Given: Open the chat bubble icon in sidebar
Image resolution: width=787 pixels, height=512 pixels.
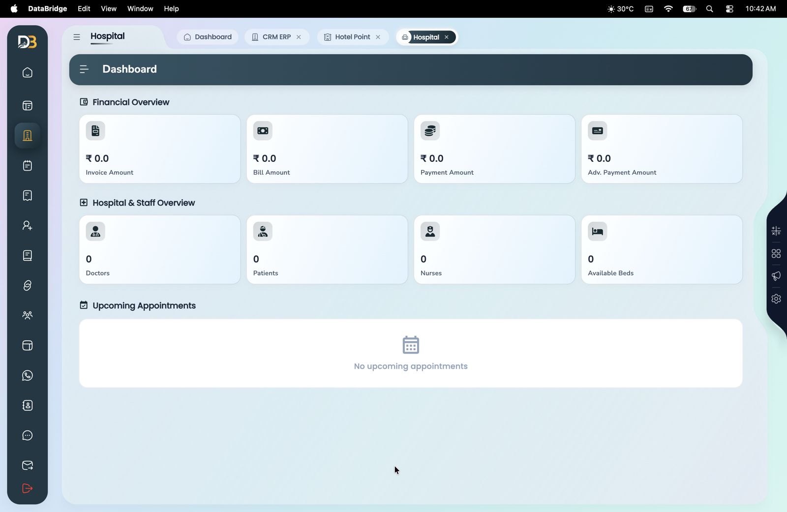Looking at the screenshot, I should click(28, 436).
